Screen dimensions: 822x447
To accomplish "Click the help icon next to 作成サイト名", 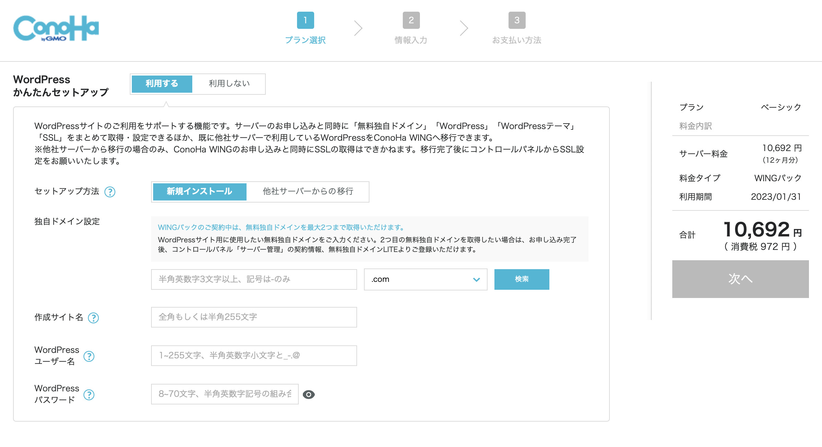I will coord(93,318).
